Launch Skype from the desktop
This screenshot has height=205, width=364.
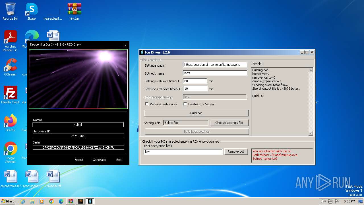pyautogui.click(x=31, y=11)
